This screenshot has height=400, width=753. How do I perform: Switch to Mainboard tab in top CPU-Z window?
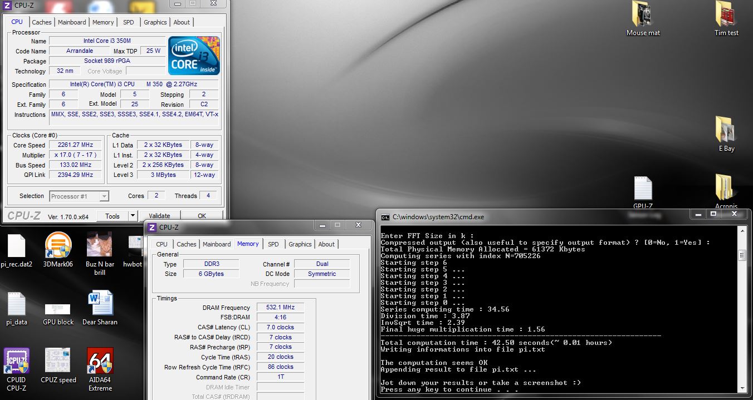click(72, 22)
